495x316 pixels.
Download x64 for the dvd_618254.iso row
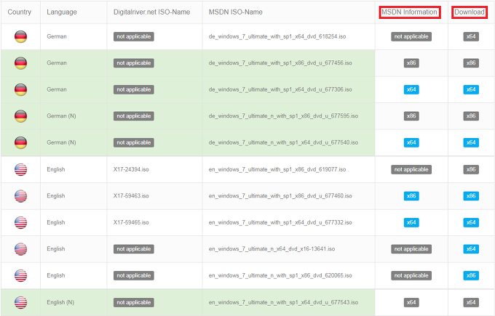(471, 36)
